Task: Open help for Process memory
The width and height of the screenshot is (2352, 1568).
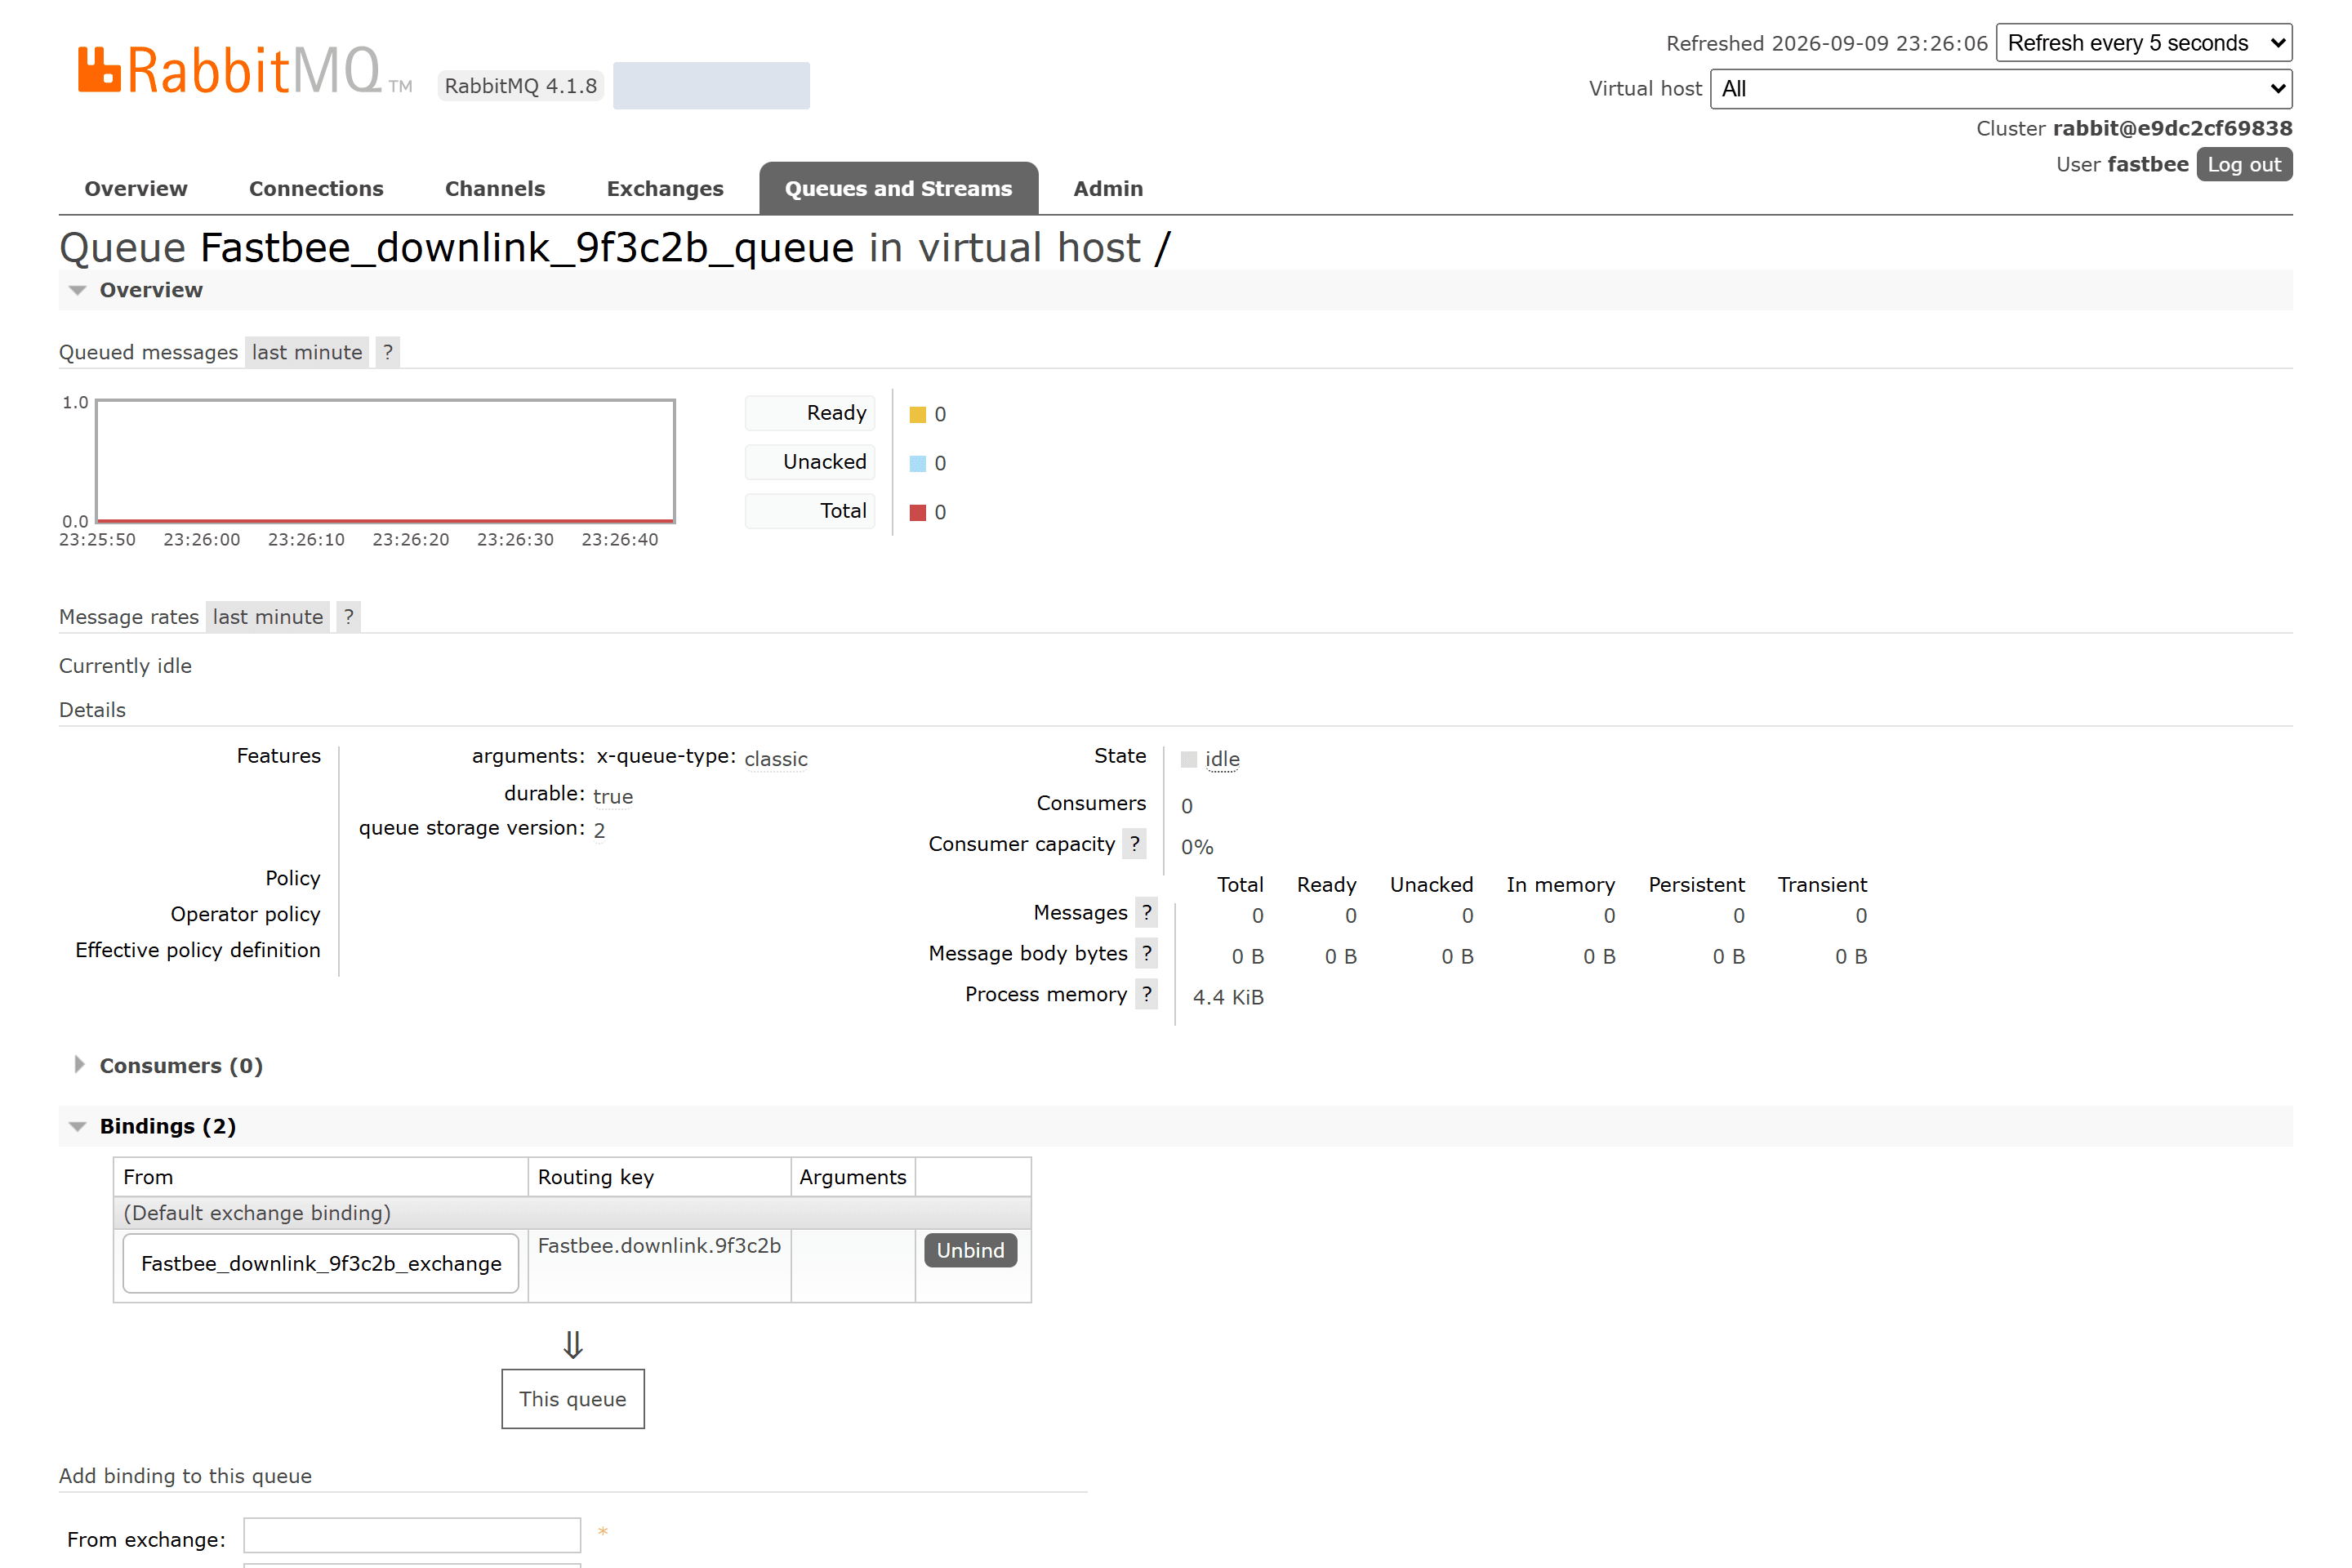Action: click(x=1147, y=994)
